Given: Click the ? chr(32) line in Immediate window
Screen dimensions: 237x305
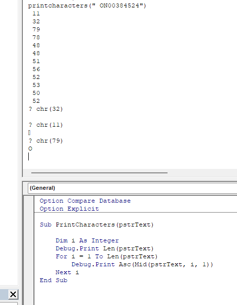Looking at the screenshot, I should click(x=46, y=109).
